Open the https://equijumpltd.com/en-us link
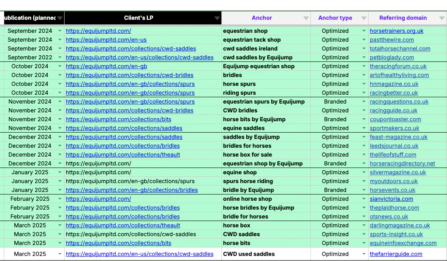 [106, 40]
